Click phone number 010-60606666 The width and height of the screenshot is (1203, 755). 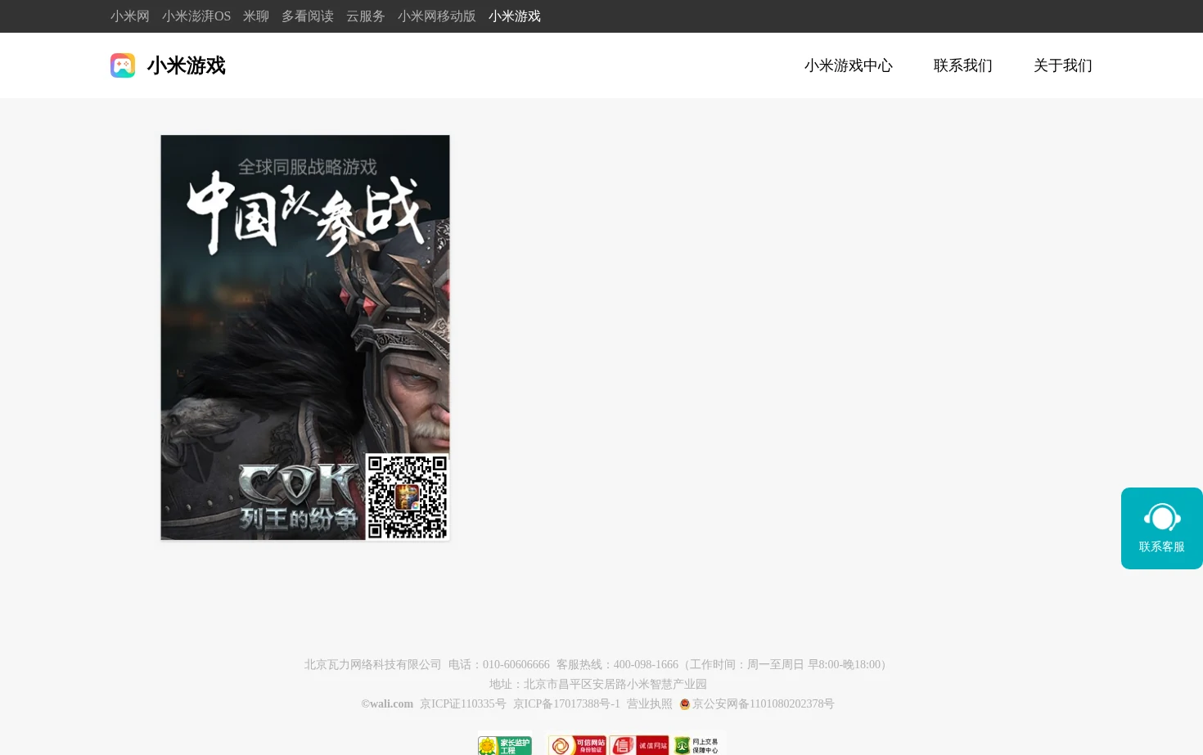516,665
